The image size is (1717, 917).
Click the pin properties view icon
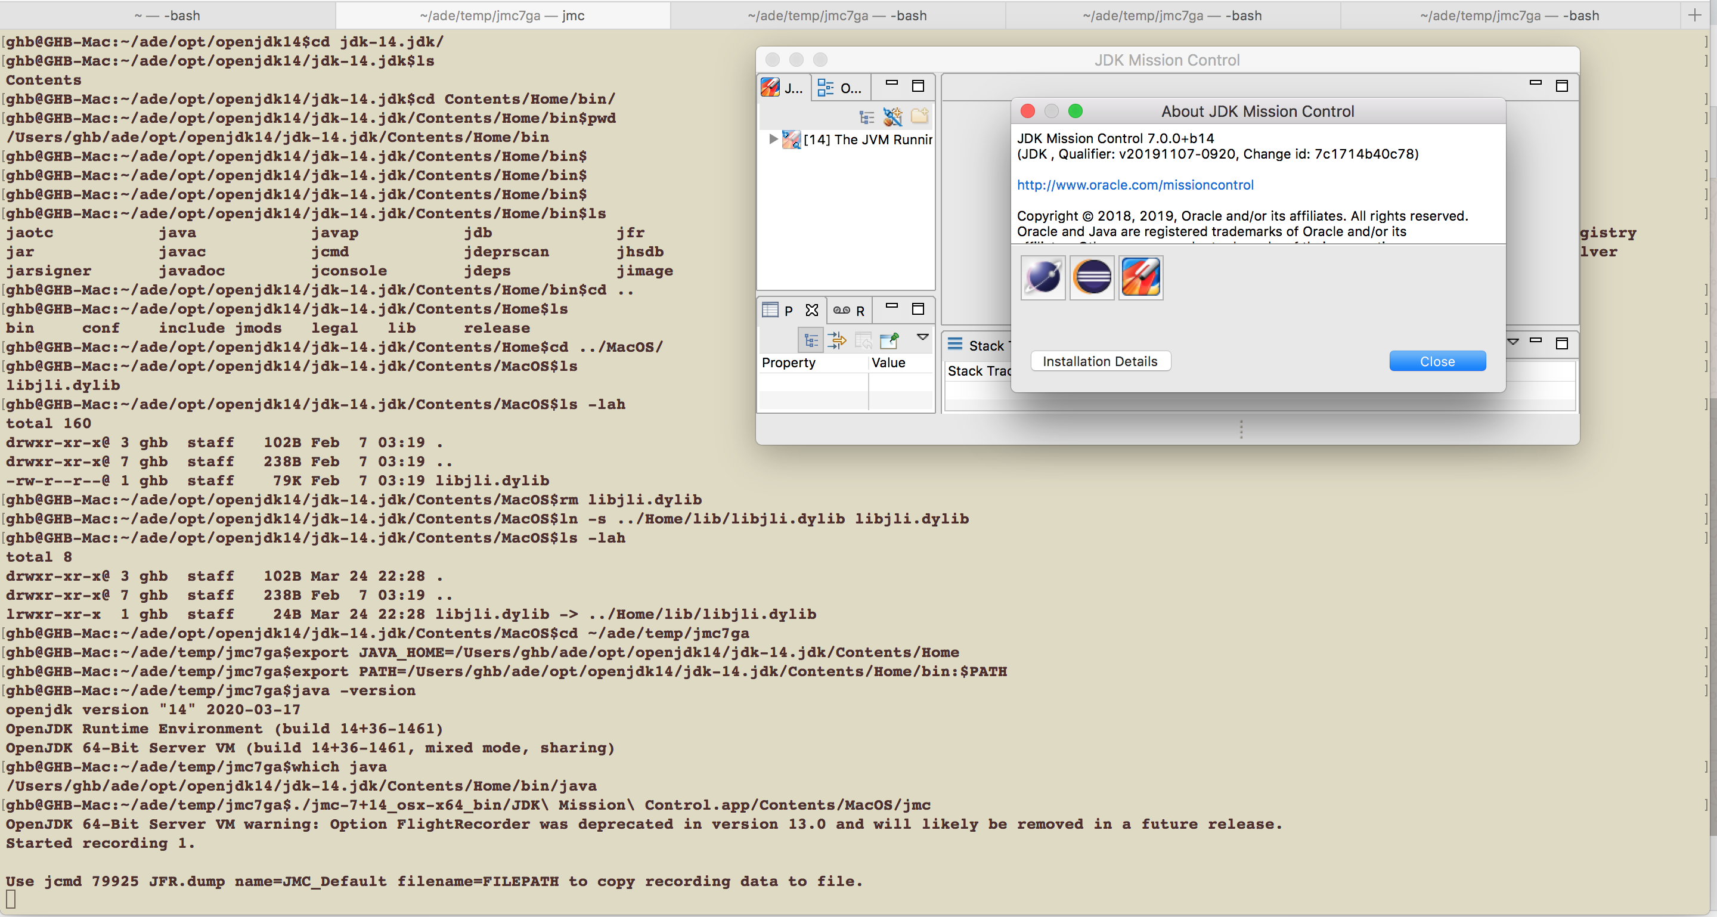(889, 340)
